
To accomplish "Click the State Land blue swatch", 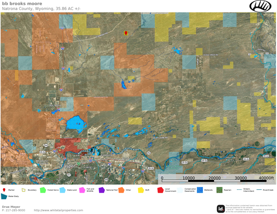I will pos(63,190).
